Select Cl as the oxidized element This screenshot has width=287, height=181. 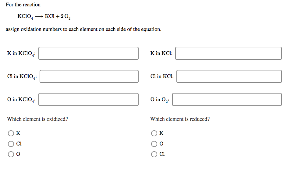[11, 144]
